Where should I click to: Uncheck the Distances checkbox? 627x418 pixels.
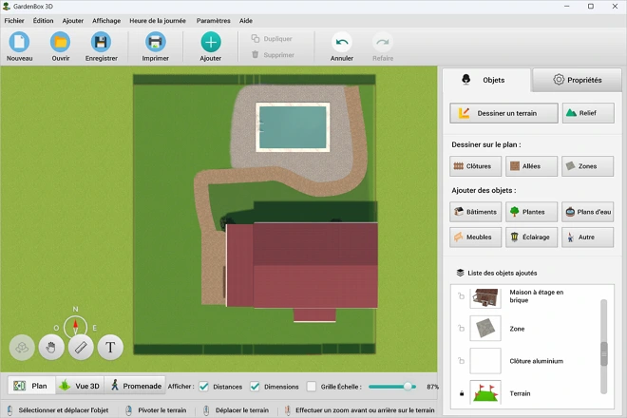coord(204,387)
